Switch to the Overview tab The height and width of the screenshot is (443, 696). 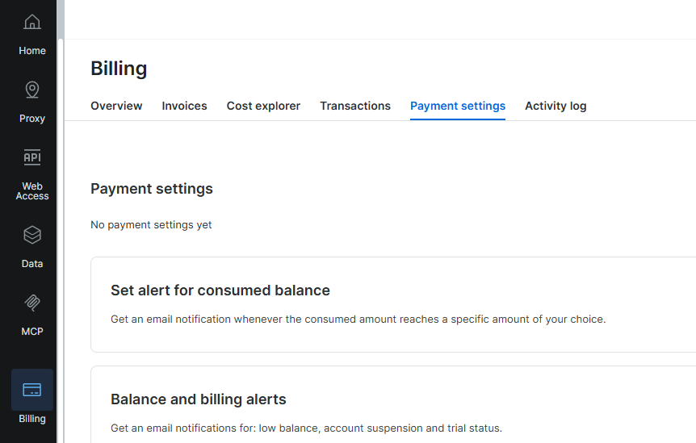point(116,106)
